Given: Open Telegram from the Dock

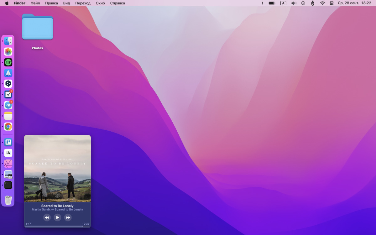Looking at the screenshot, I should tap(8, 105).
